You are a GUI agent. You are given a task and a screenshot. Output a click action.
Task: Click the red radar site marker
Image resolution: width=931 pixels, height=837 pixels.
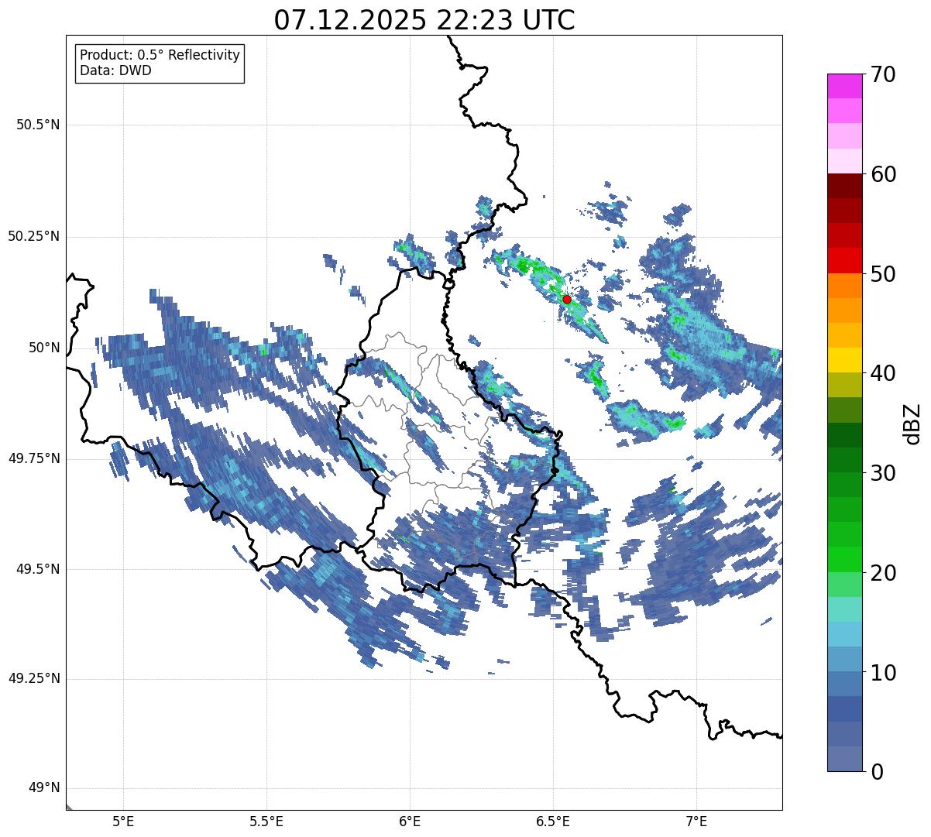[566, 299]
